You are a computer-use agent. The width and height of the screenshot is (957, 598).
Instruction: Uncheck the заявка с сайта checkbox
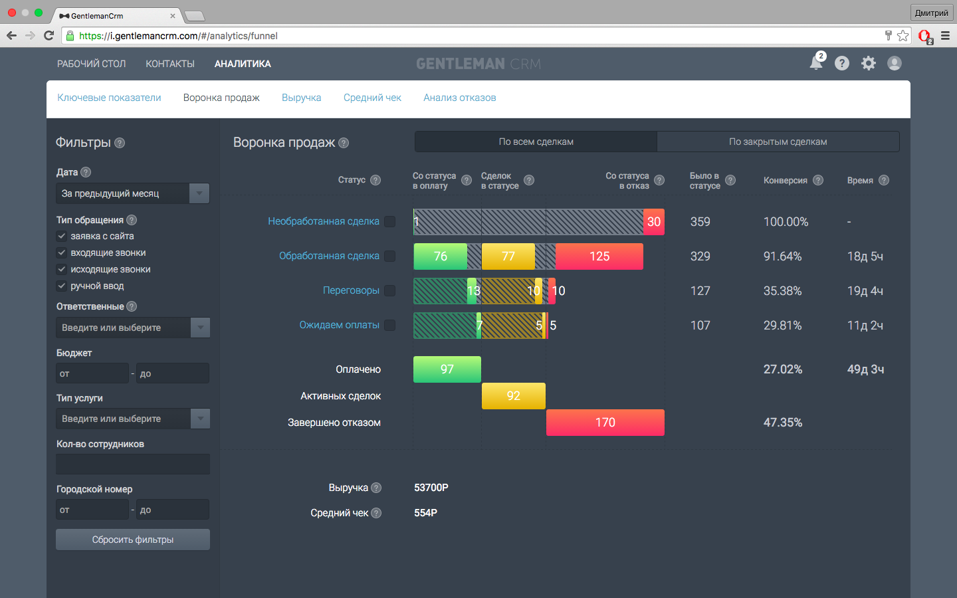(x=62, y=236)
